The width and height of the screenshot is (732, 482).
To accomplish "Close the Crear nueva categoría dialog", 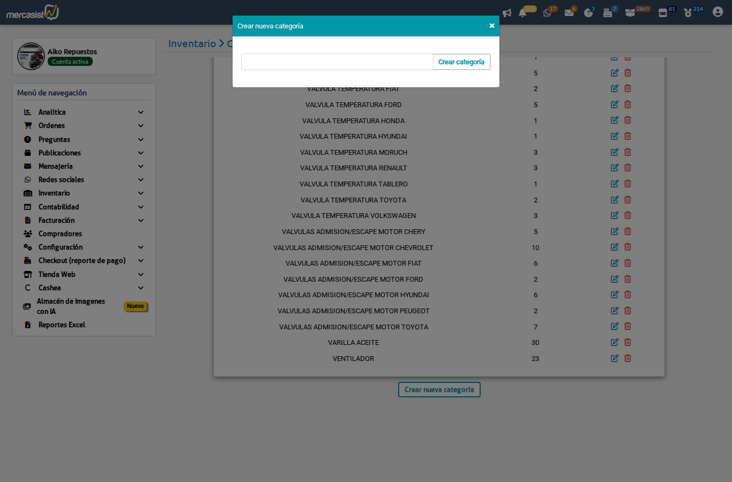I will click(x=491, y=26).
